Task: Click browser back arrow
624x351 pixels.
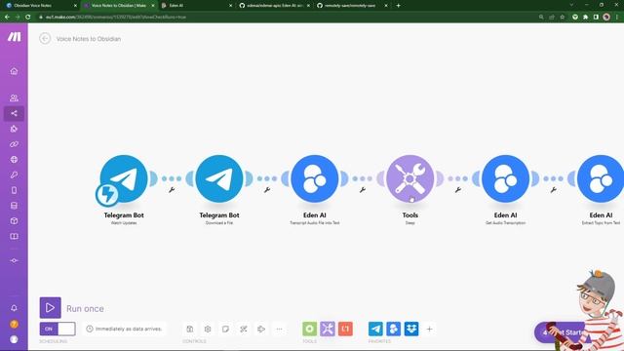Action: [7, 18]
